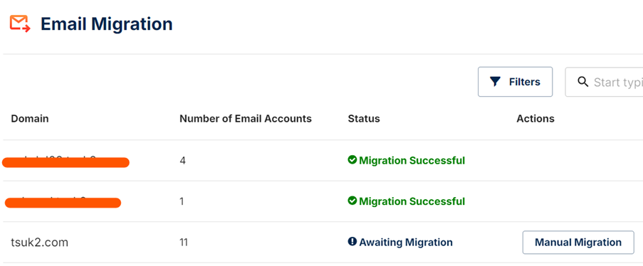Image resolution: width=643 pixels, height=266 pixels.
Task: Click the Number of Email Accounts header
Action: [246, 119]
